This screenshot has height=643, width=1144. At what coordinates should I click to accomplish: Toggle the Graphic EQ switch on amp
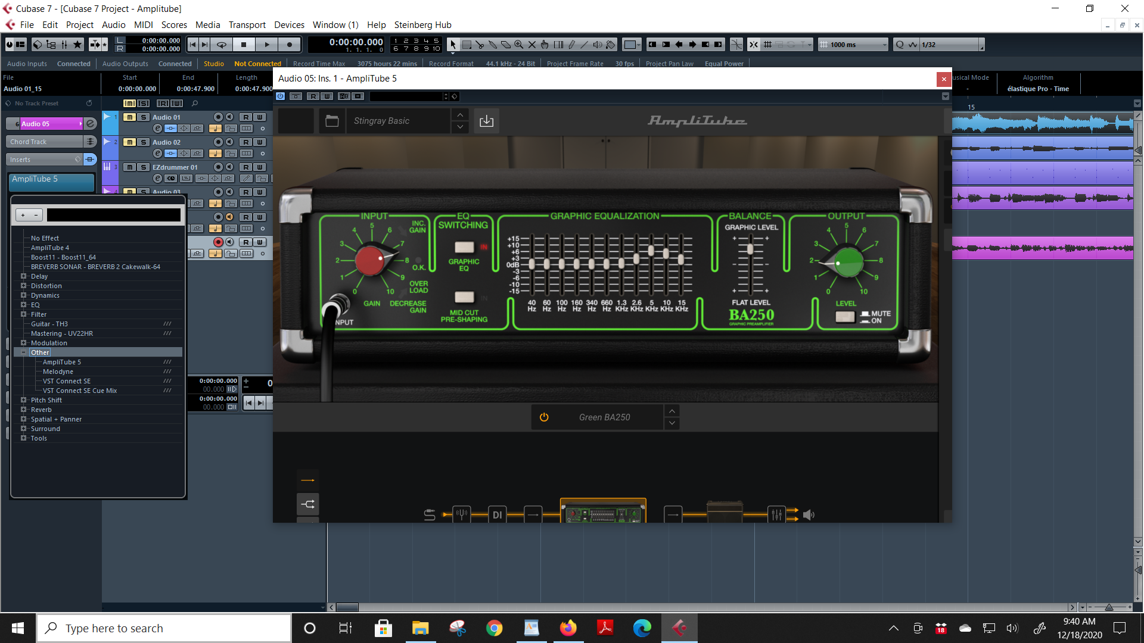(464, 247)
